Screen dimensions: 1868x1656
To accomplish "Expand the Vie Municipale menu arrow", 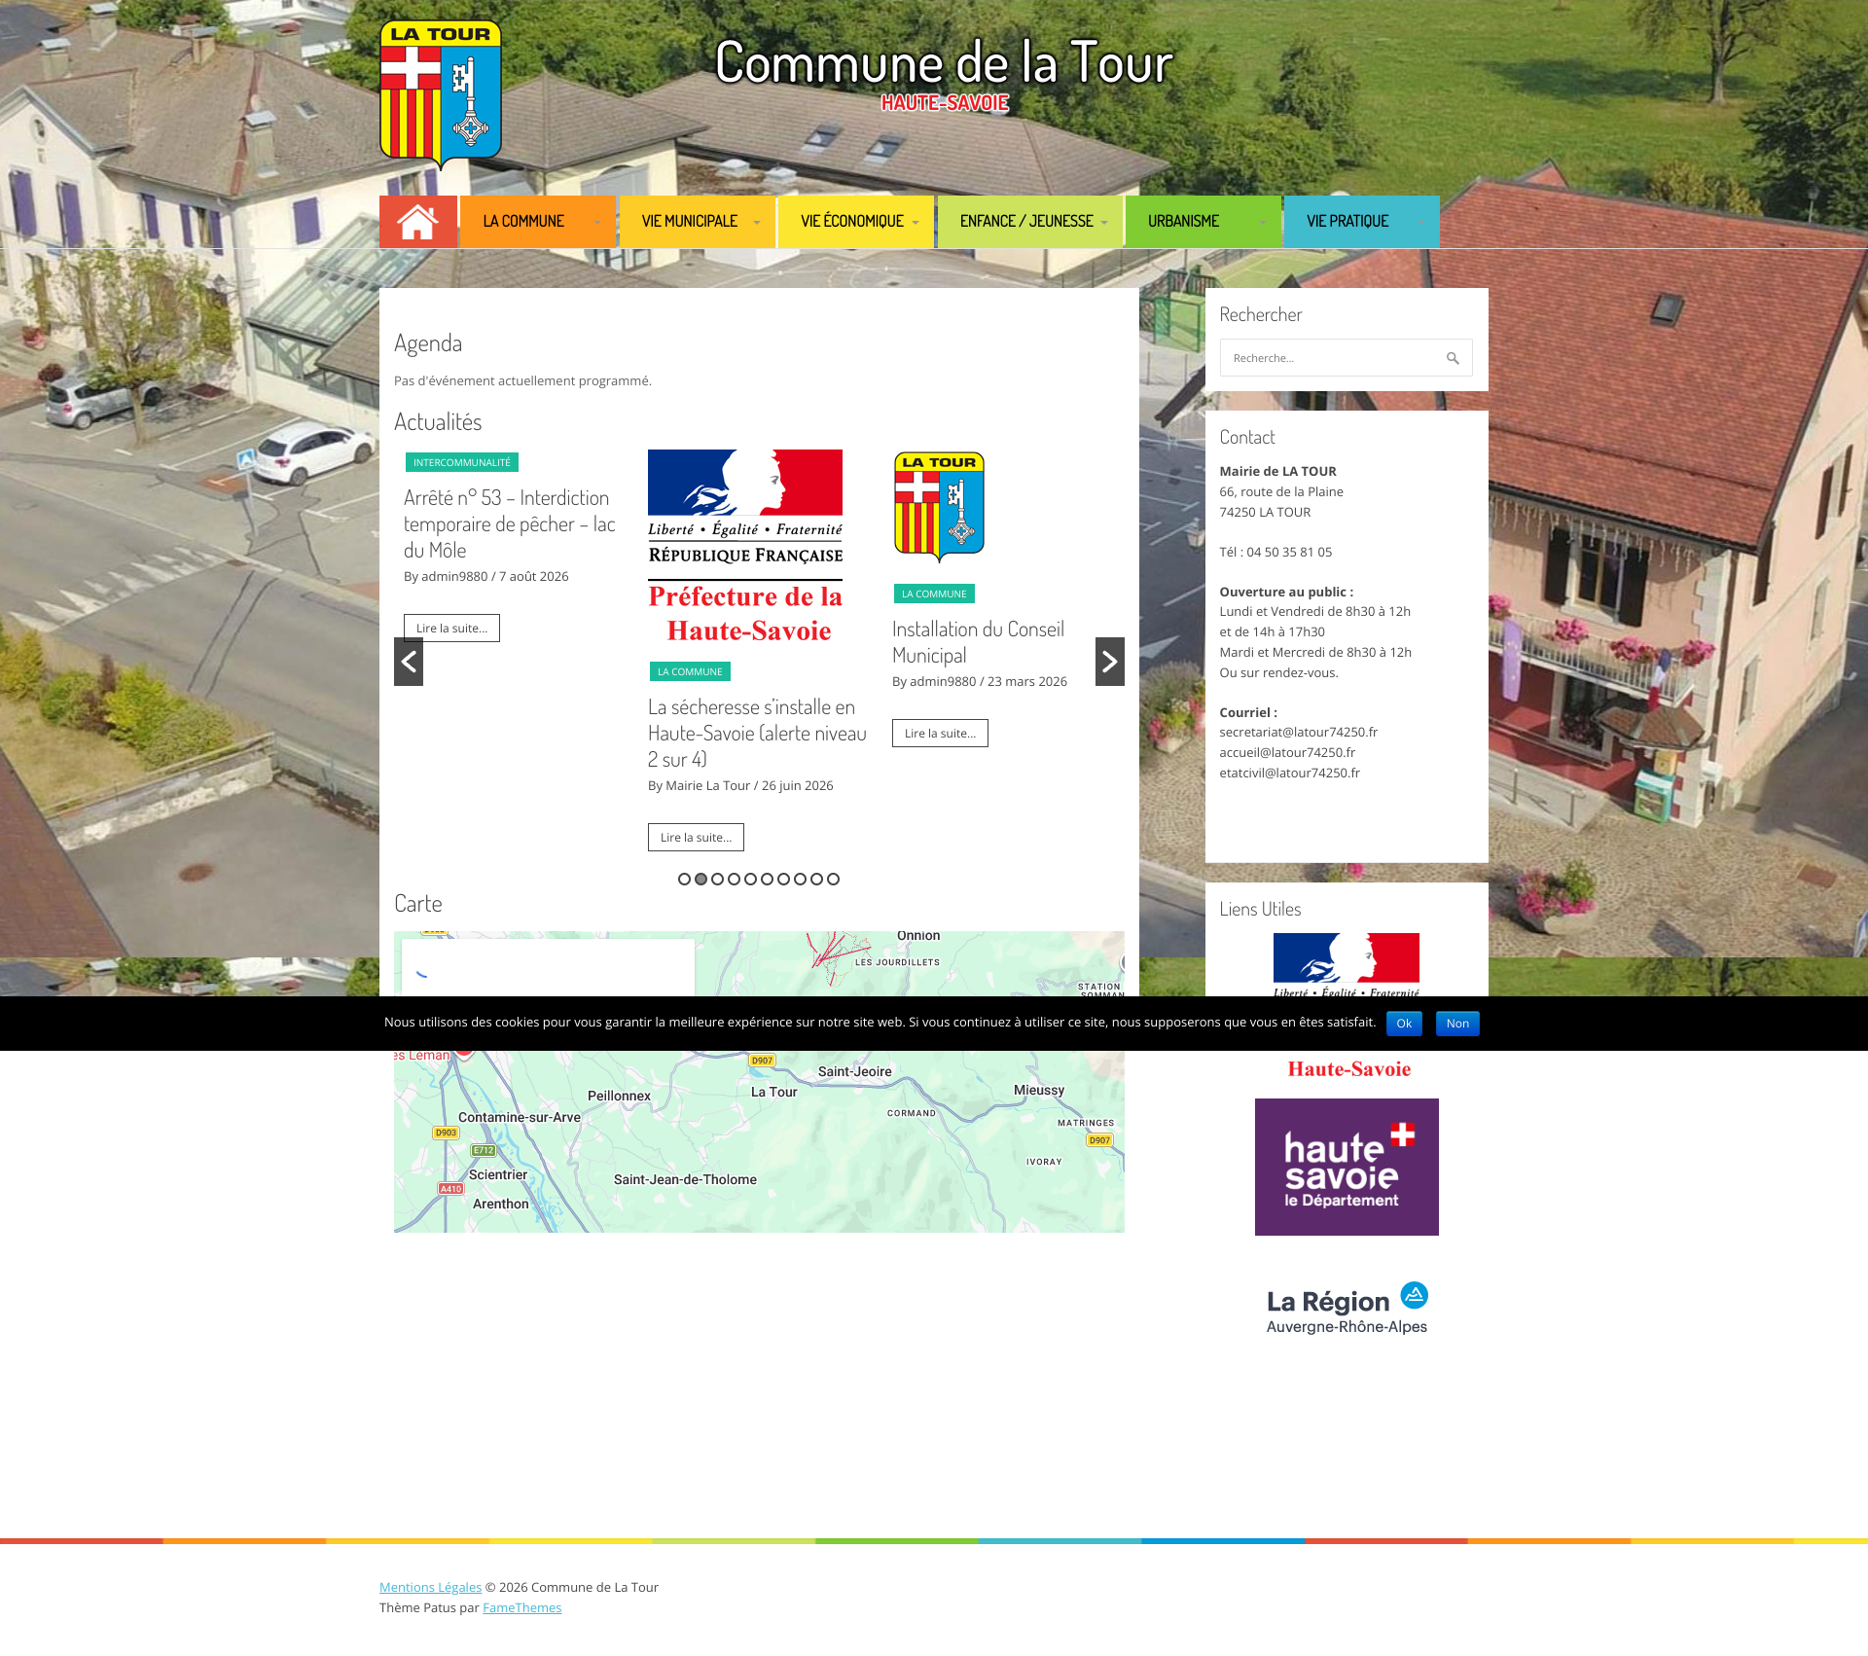I will pyautogui.click(x=757, y=223).
